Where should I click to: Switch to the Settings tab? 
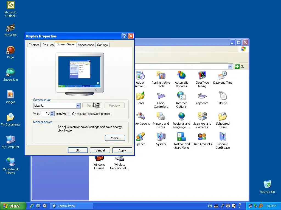pos(102,45)
